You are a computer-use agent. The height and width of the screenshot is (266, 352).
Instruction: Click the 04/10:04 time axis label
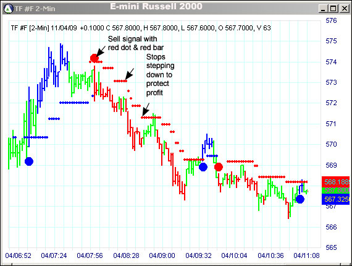click(234, 255)
